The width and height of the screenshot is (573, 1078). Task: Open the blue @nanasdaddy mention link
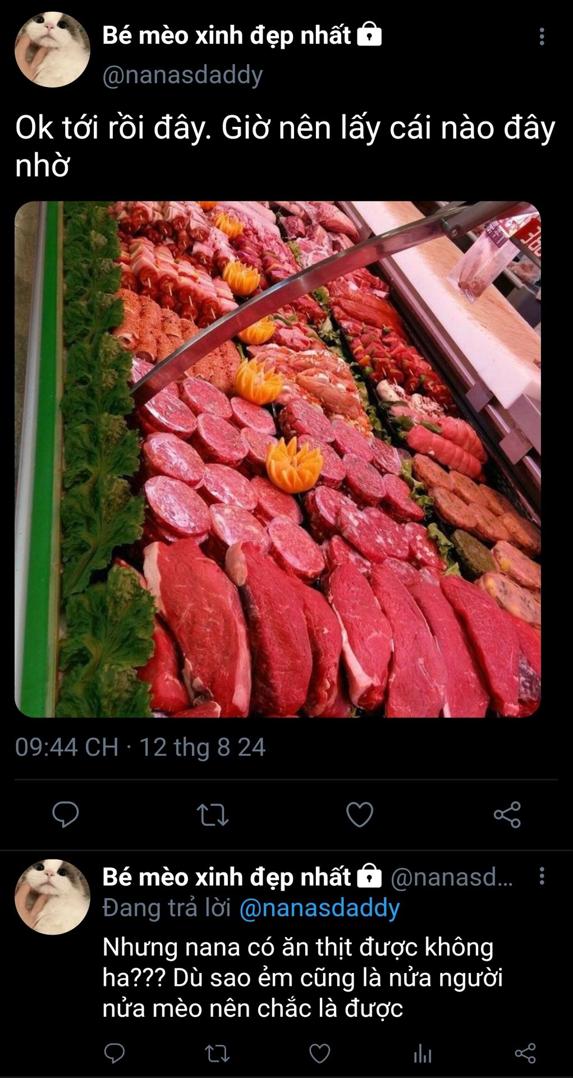[319, 908]
